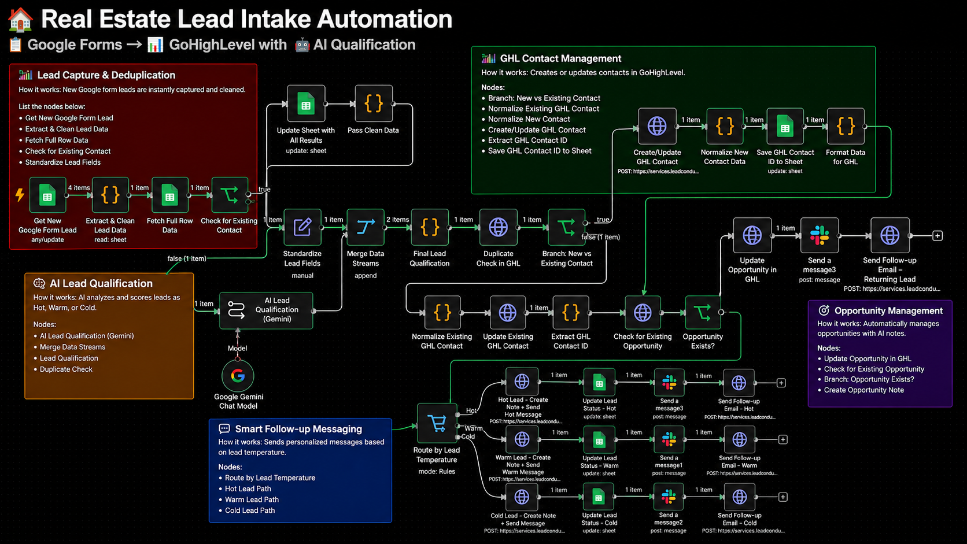
Task: Select the Check for Existing Opportunity node
Action: click(x=643, y=313)
